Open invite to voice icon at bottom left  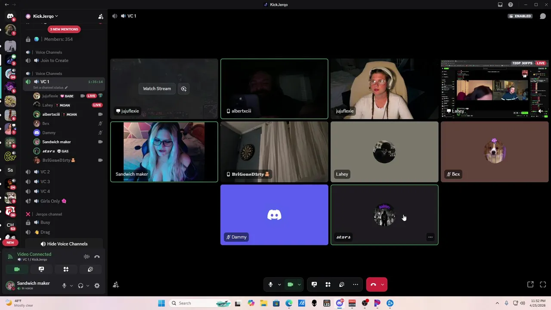click(116, 285)
